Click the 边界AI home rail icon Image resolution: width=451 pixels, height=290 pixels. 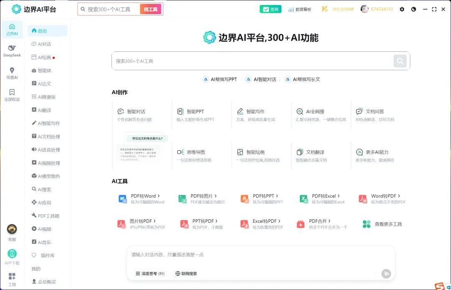point(12,29)
